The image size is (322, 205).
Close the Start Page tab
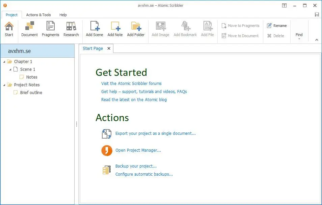tap(109, 49)
